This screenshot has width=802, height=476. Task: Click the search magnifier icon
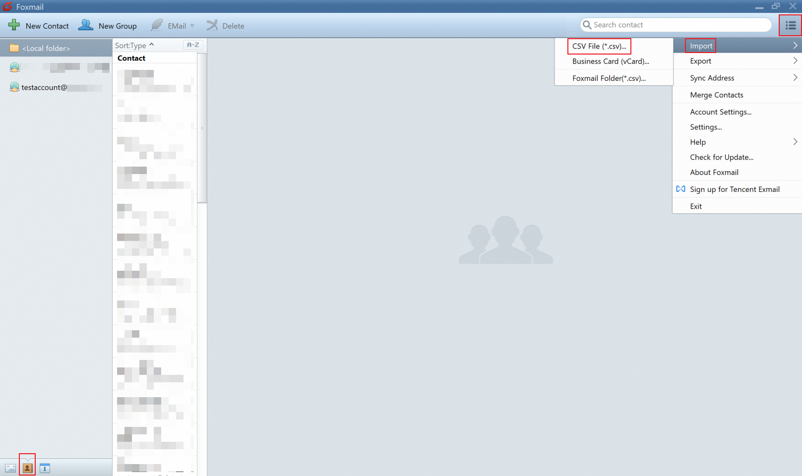pos(587,24)
